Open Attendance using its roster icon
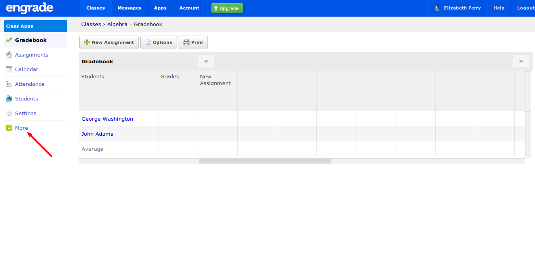 [8, 84]
